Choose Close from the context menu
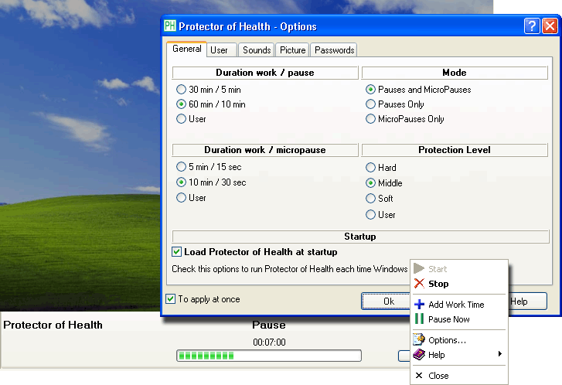Viewport: 562px width, 385px height. click(459, 375)
